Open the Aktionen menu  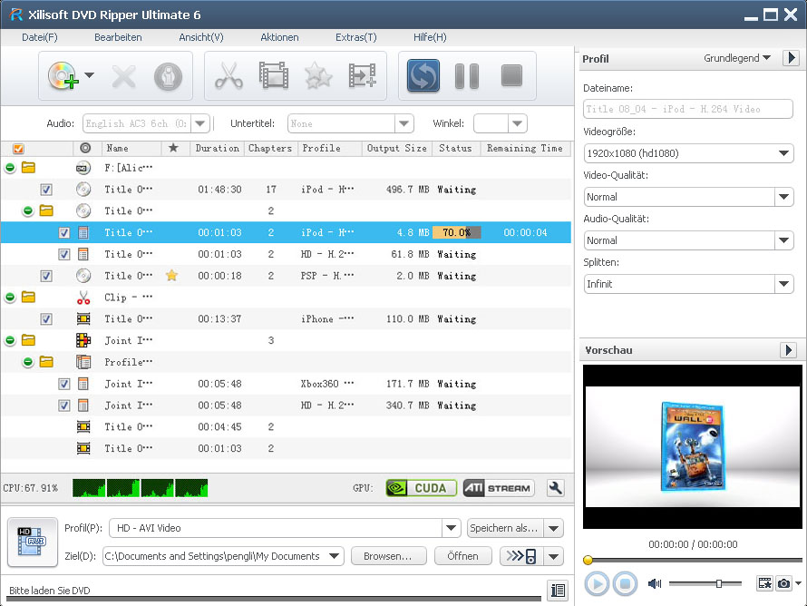pos(279,37)
